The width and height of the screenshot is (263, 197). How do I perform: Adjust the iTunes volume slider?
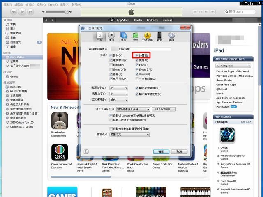57,12
